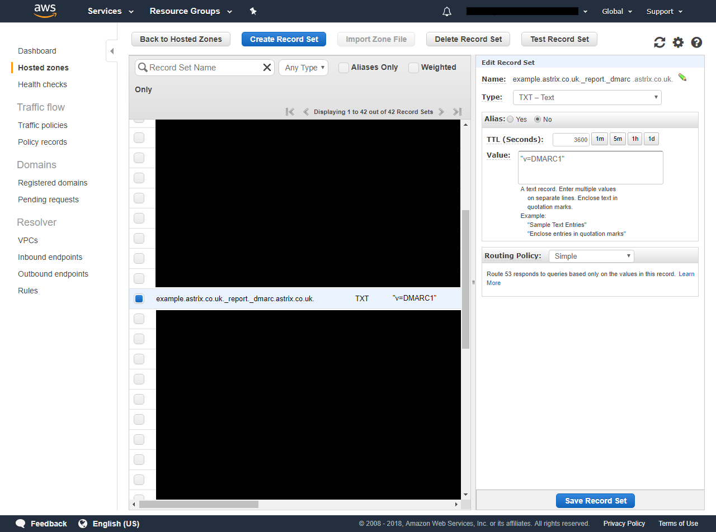
Task: Open Outbound endpoints in the sidebar
Action: click(x=53, y=274)
